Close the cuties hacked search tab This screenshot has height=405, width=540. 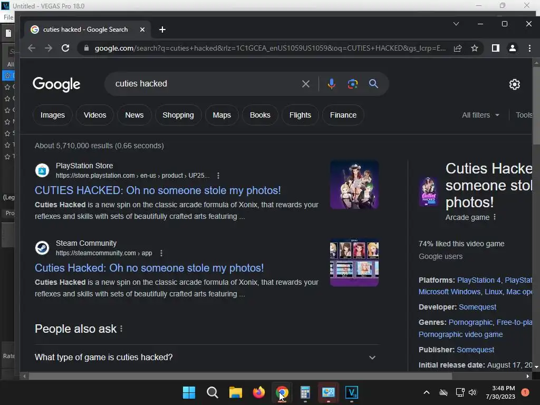pyautogui.click(x=142, y=30)
